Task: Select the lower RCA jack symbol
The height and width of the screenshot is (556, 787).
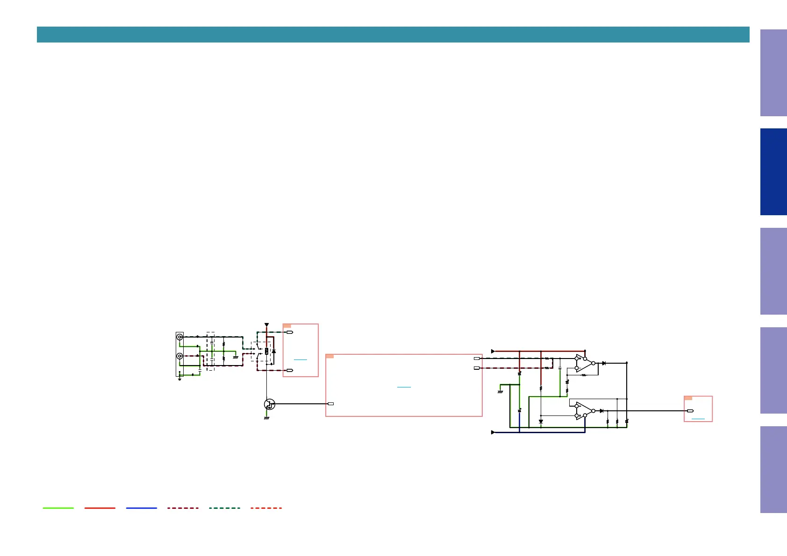Action: point(179,356)
